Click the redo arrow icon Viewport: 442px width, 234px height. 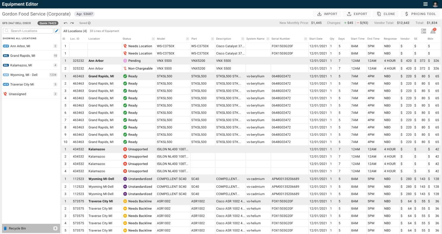(72, 23)
